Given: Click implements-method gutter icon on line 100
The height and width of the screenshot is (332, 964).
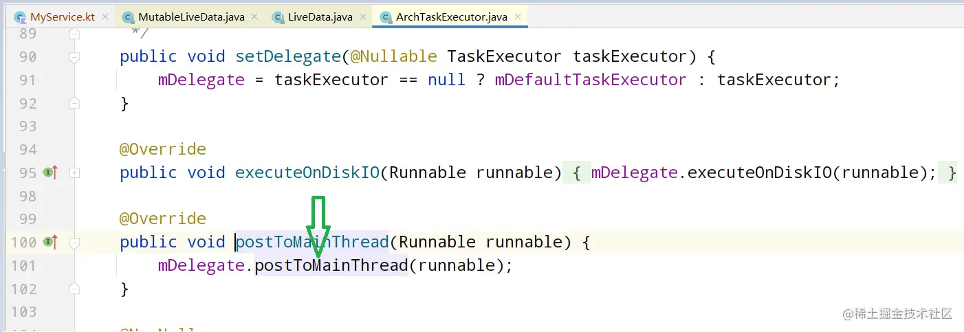Looking at the screenshot, I should pyautogui.click(x=50, y=242).
